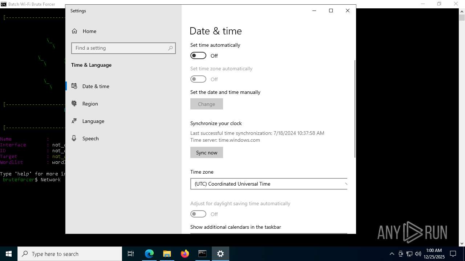Go to Speech settings page
The width and height of the screenshot is (465, 261).
[x=124, y=138]
